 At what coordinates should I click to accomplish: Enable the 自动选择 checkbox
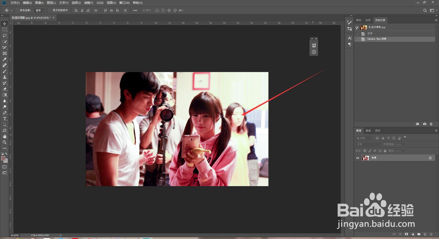click(17, 10)
